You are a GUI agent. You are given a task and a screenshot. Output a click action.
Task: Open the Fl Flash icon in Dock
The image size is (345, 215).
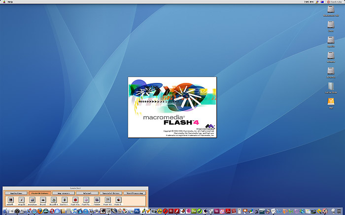click(171, 211)
